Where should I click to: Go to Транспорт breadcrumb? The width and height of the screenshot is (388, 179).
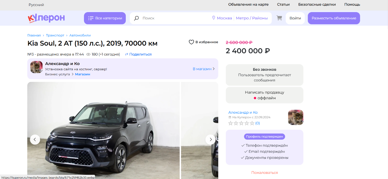[55, 35]
